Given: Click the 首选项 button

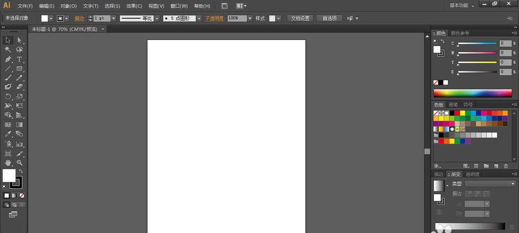Looking at the screenshot, I should click(329, 18).
